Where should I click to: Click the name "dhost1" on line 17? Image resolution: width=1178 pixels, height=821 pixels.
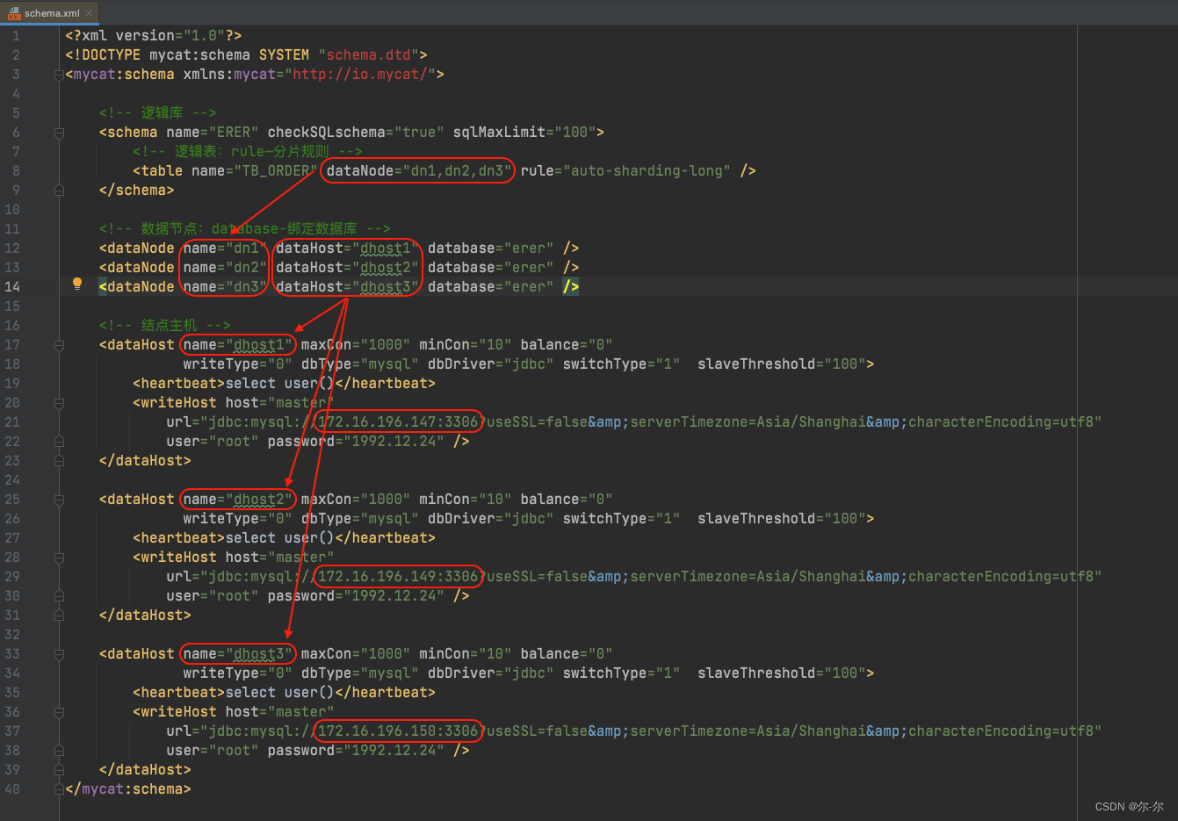tap(259, 345)
